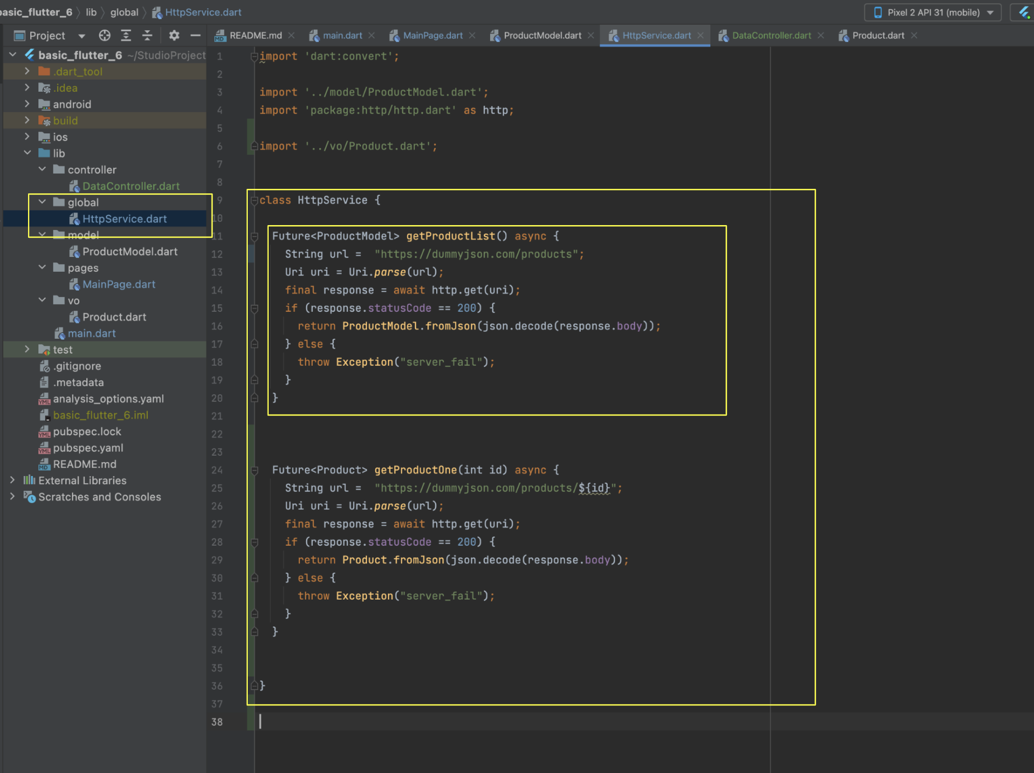Click the Flutter icon at top right

[1024, 12]
